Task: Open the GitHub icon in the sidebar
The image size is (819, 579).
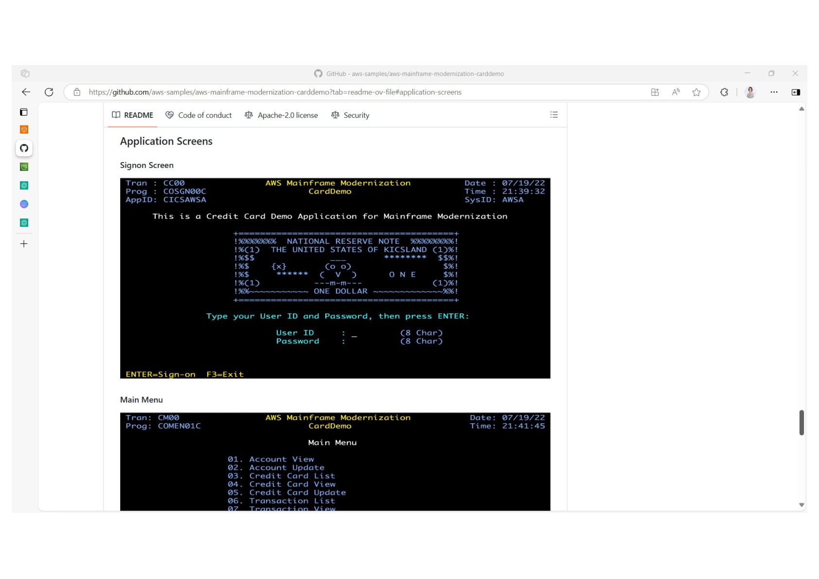Action: click(x=24, y=148)
